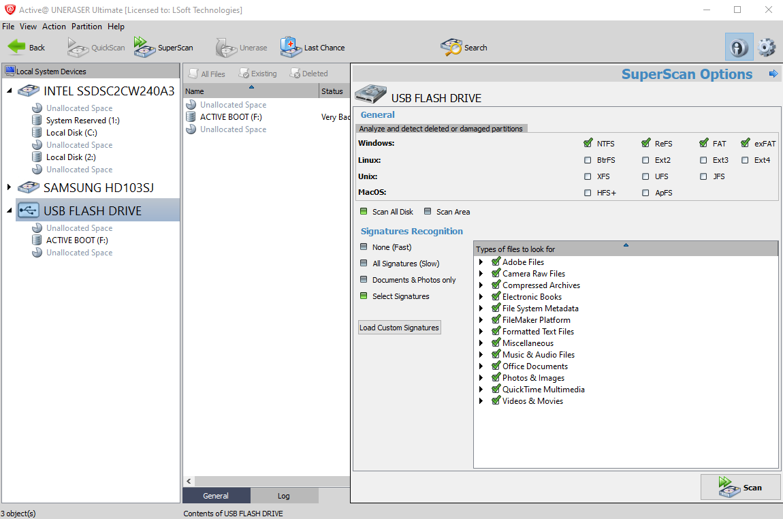
Task: Click the app logo in title bar
Action: point(10,9)
